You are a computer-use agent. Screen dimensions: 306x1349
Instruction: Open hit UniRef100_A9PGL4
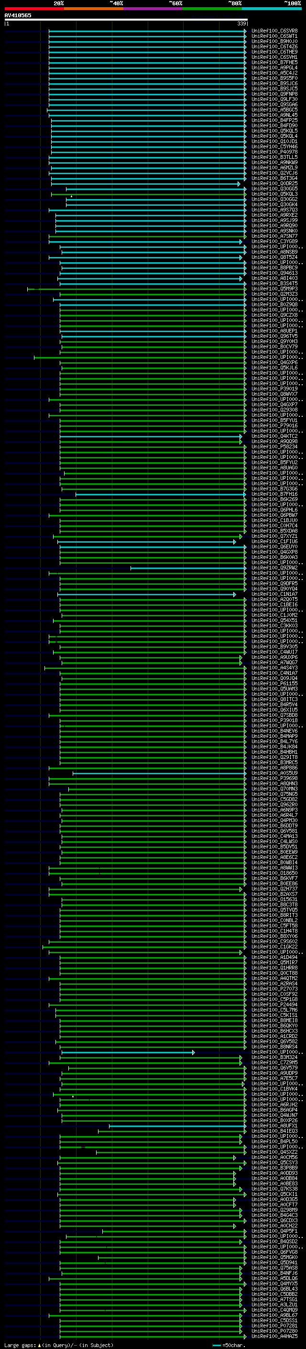coord(274,67)
